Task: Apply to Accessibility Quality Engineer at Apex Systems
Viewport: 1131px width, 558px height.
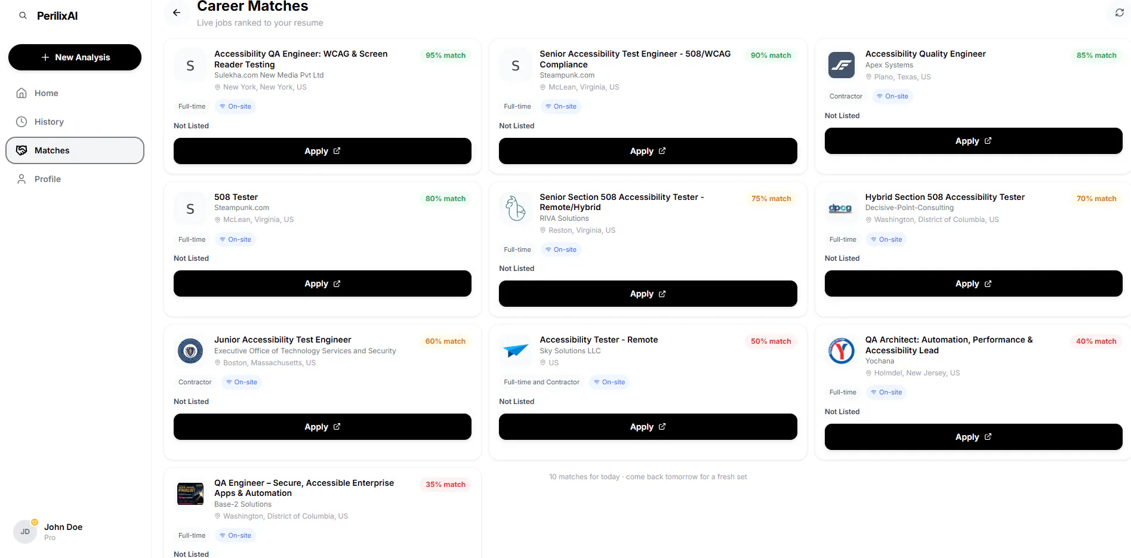Action: (x=973, y=141)
